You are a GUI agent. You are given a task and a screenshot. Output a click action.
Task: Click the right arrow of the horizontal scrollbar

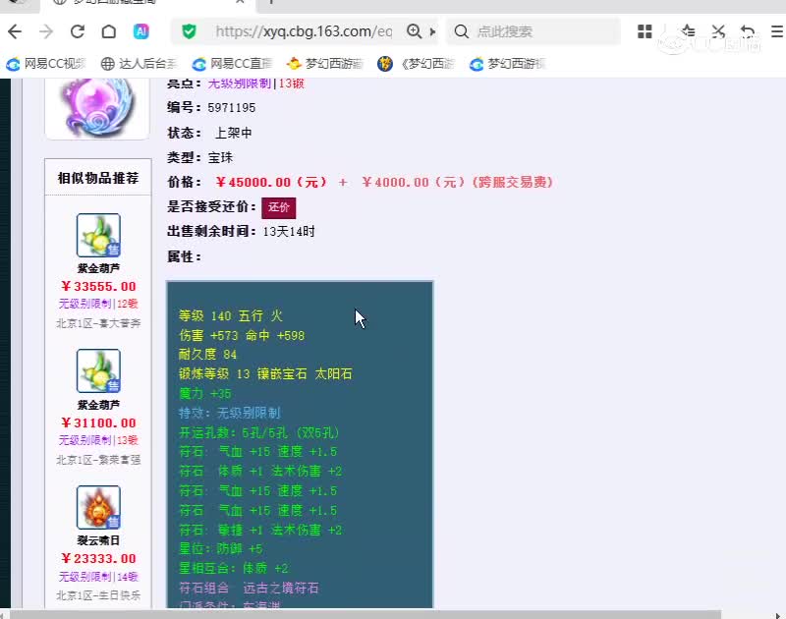(778, 615)
